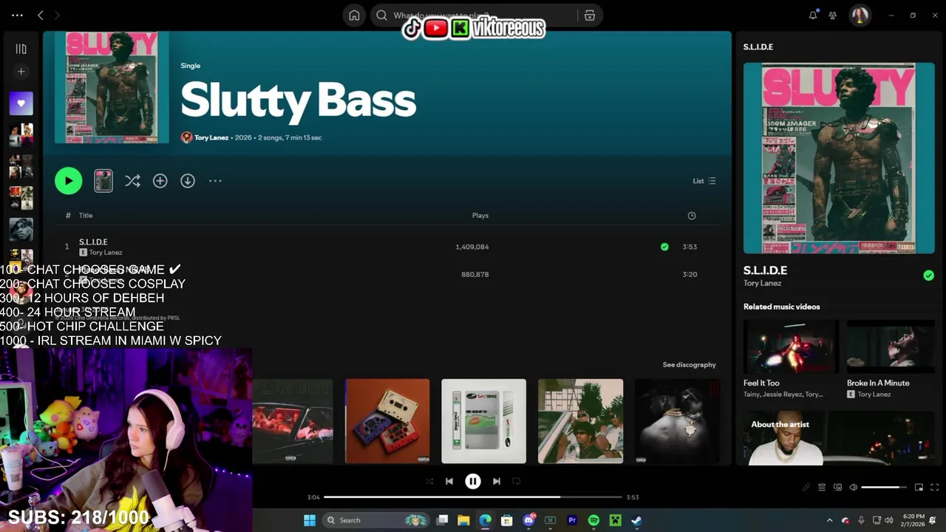Toggle shuffle in the bottom player bar
The image size is (946, 532).
click(429, 481)
